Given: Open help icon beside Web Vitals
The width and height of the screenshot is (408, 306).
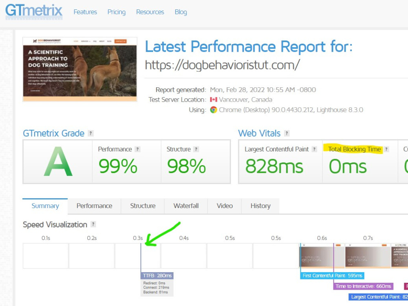Looking at the screenshot, I should pyautogui.click(x=287, y=133).
